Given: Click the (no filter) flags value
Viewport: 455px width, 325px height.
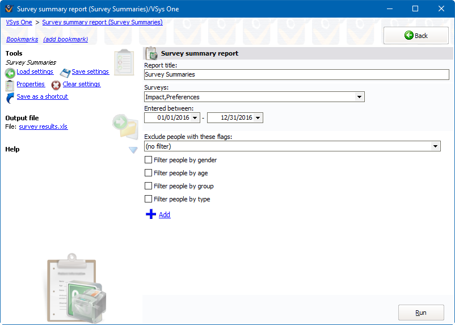Looking at the screenshot, I should click(x=158, y=146).
